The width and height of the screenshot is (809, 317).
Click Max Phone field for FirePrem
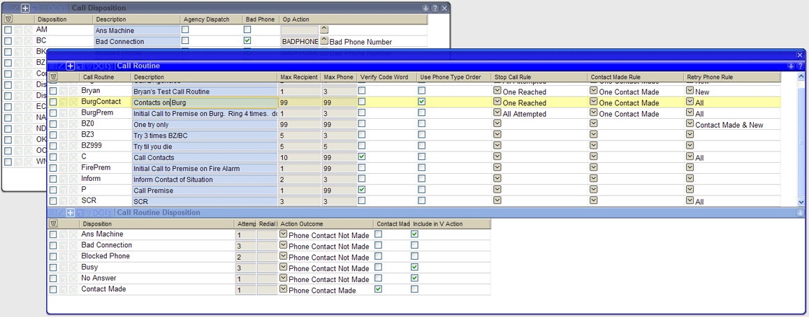(x=338, y=168)
